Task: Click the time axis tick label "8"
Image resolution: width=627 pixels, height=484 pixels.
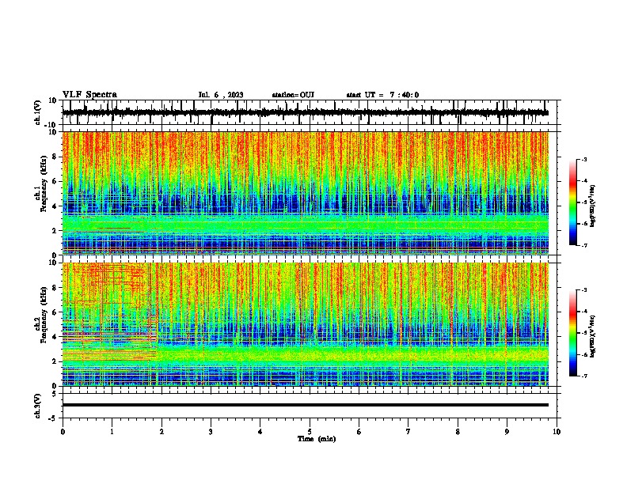Action: click(x=458, y=432)
